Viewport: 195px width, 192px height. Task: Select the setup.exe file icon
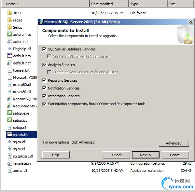coord(10,113)
